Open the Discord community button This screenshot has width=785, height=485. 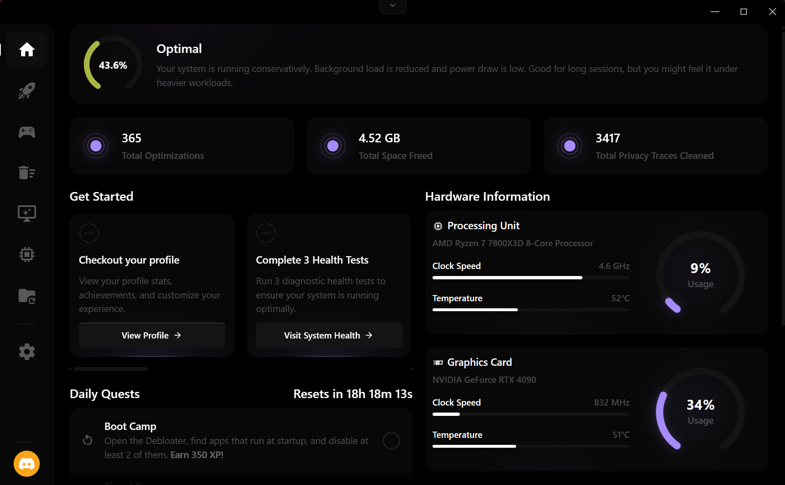click(x=27, y=463)
